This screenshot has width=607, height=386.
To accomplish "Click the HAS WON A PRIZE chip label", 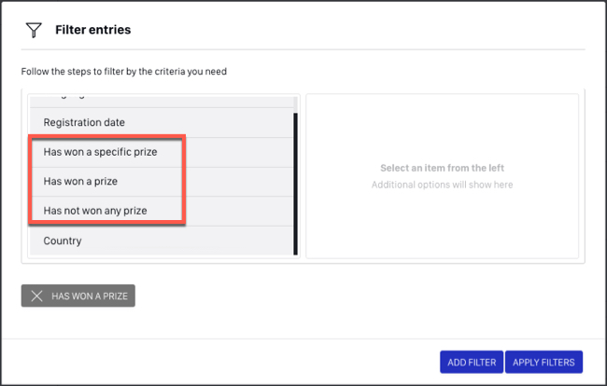I will coord(90,296).
